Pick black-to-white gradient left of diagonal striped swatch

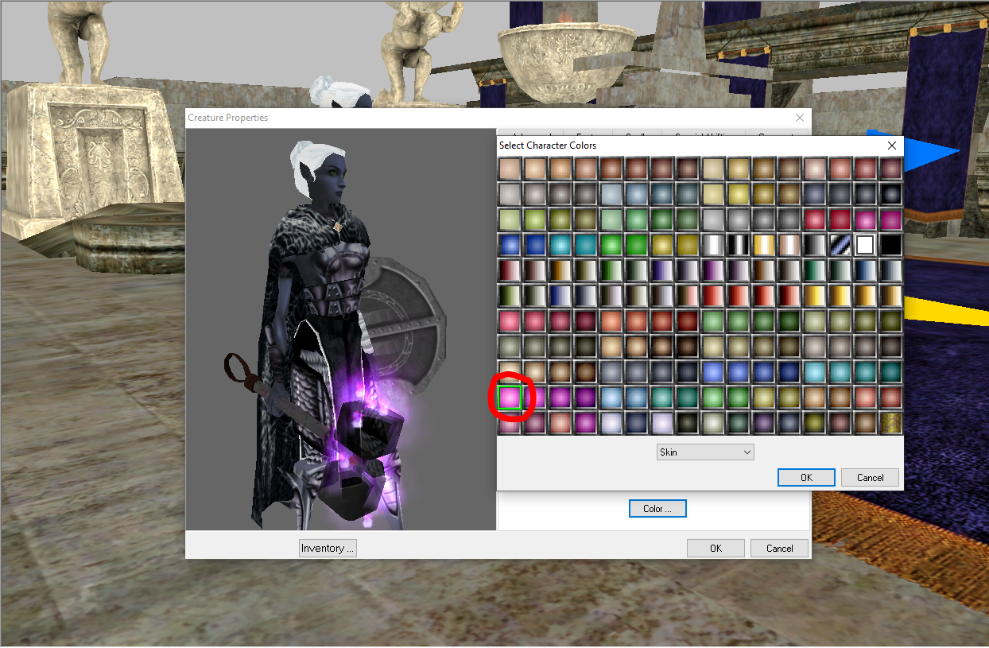814,244
